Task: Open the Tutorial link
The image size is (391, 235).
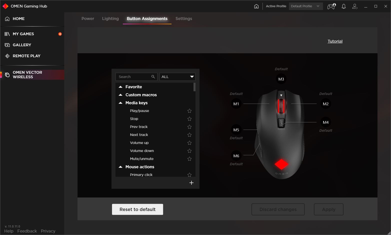Action: tap(335, 41)
